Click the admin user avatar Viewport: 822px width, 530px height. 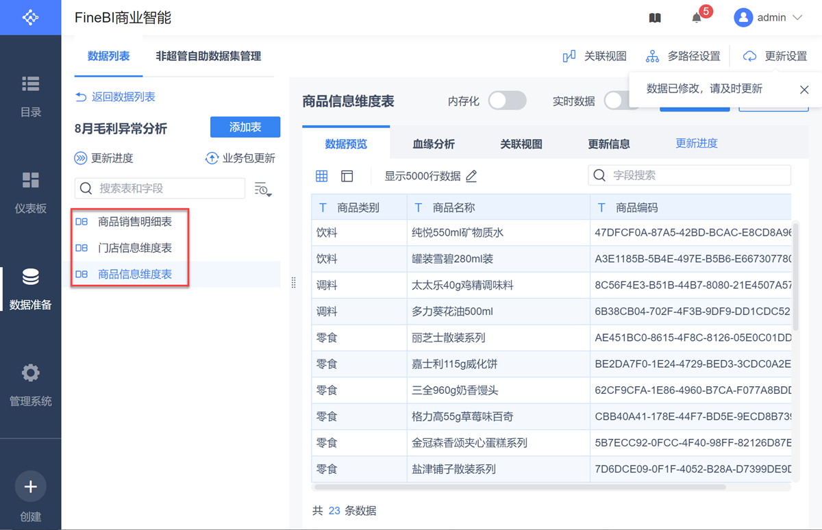pyautogui.click(x=743, y=18)
